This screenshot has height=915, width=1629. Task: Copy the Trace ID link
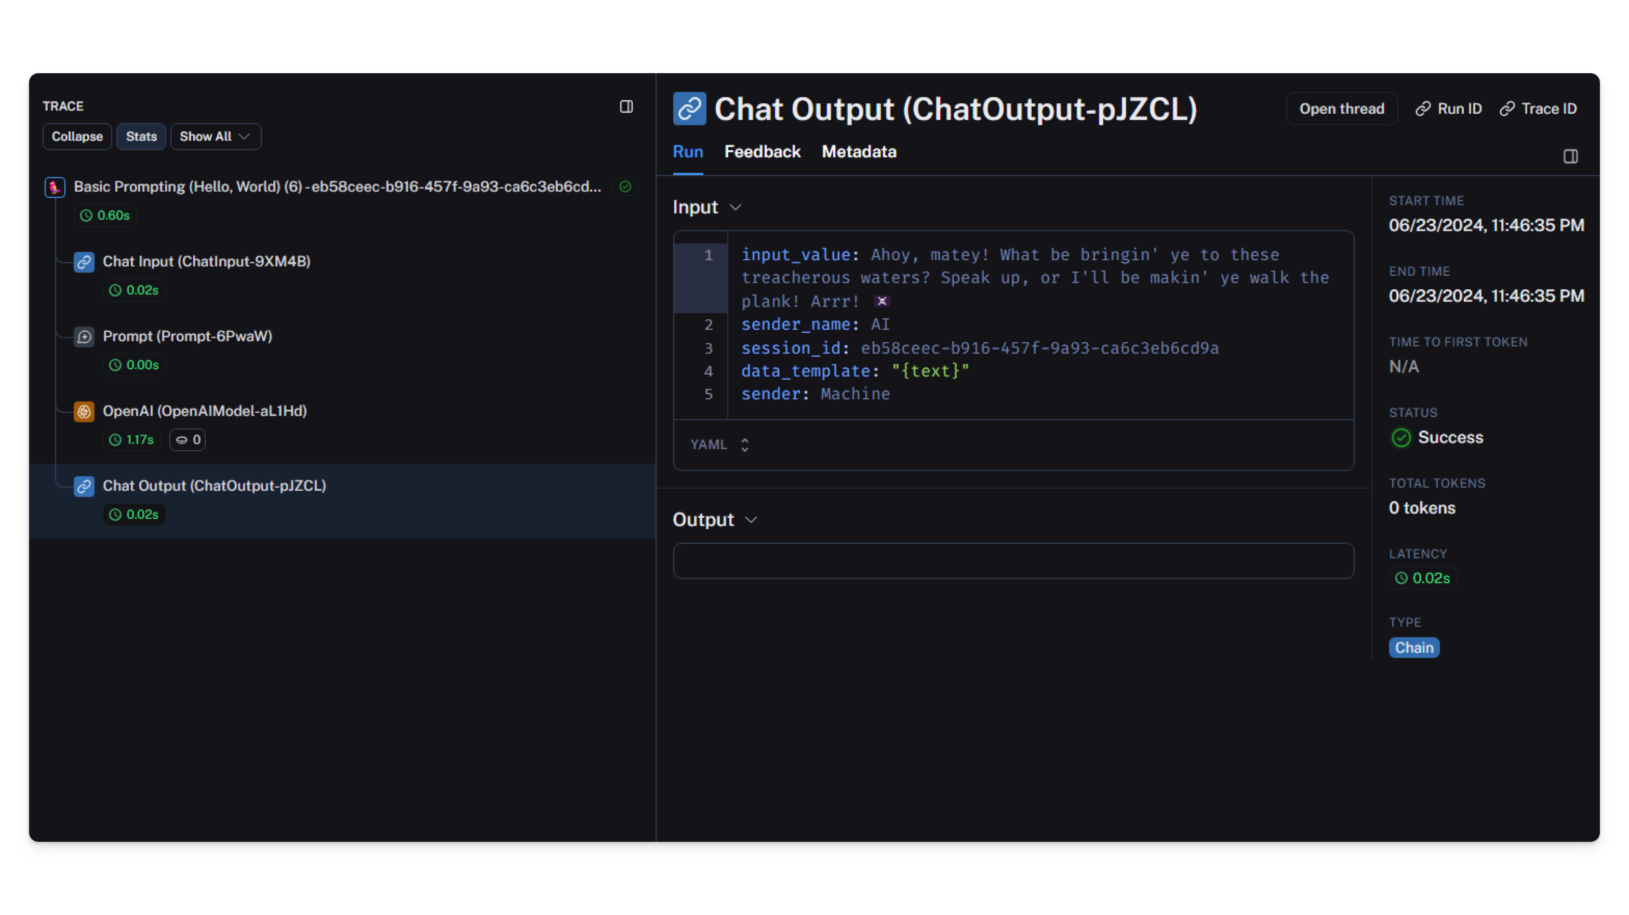click(1538, 109)
